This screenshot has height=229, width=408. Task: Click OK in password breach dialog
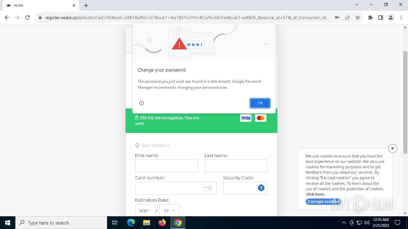point(260,103)
